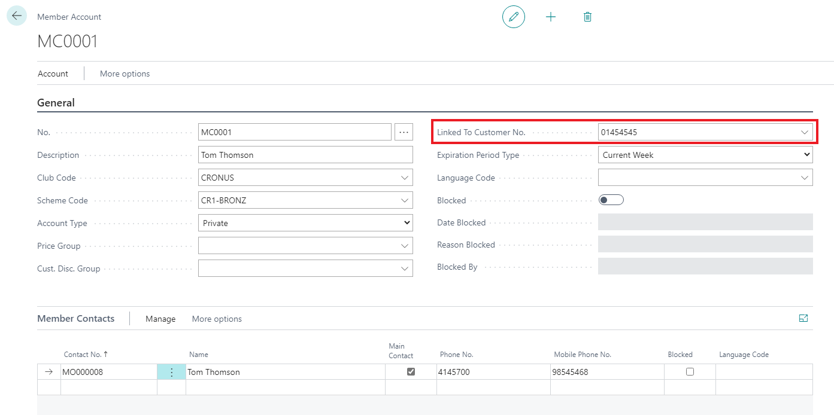Click the trash delete icon
Screen dimensions: 834x415
[587, 17]
